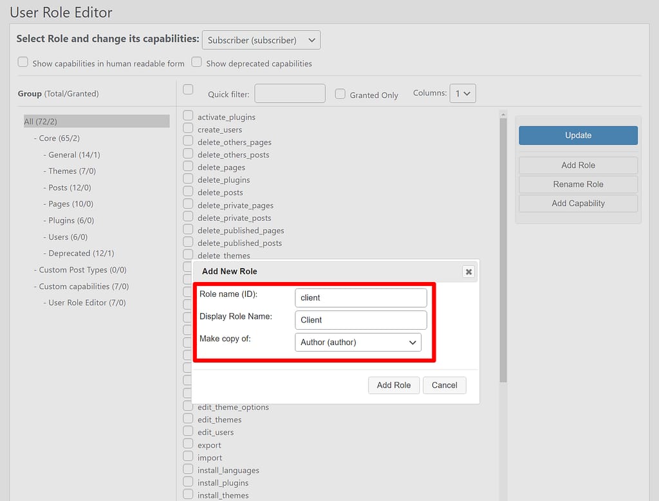659x501 pixels.
Task: Click Add Role in the right sidebar
Action: [578, 165]
